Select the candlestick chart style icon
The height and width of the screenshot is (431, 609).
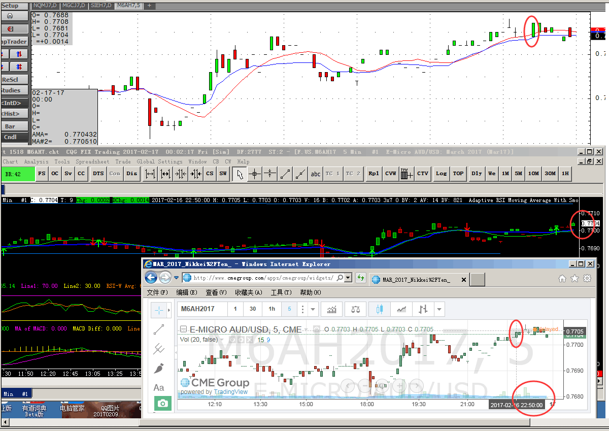pyautogui.click(x=379, y=309)
